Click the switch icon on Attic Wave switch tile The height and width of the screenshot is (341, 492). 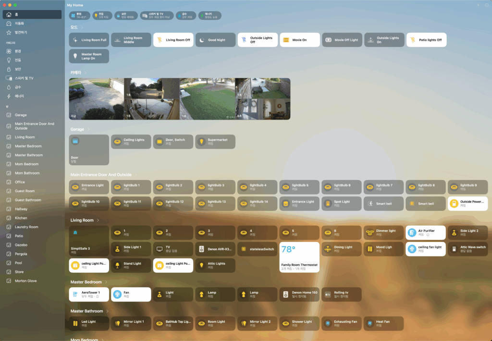[x=454, y=249]
